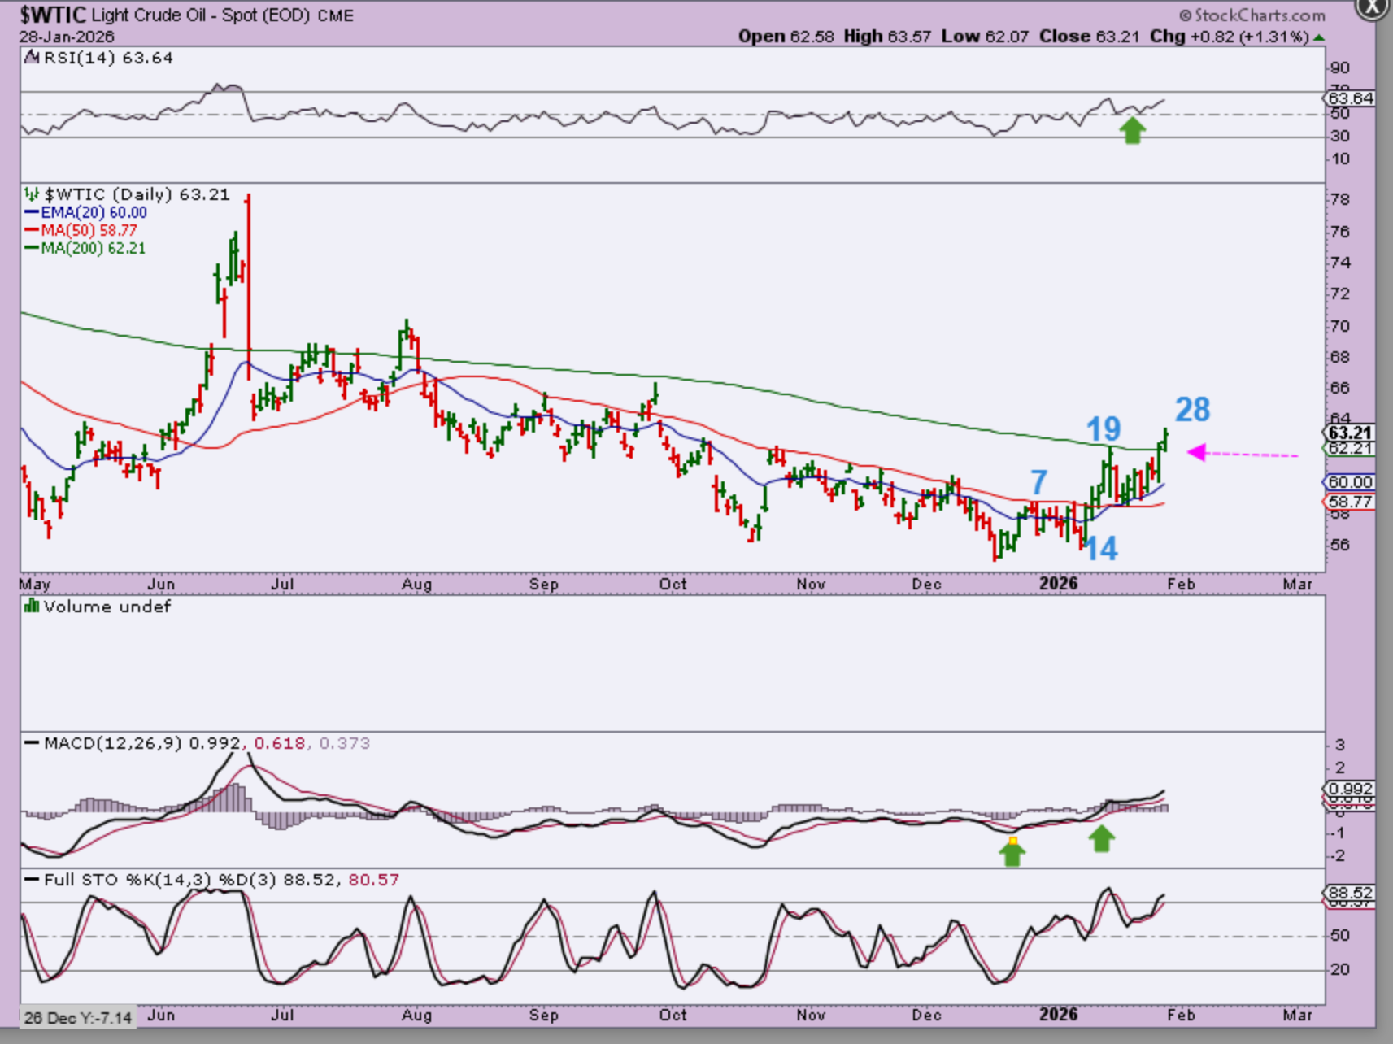Click the rightmost green arrow in MACD panel
The height and width of the screenshot is (1044, 1393).
(1101, 838)
